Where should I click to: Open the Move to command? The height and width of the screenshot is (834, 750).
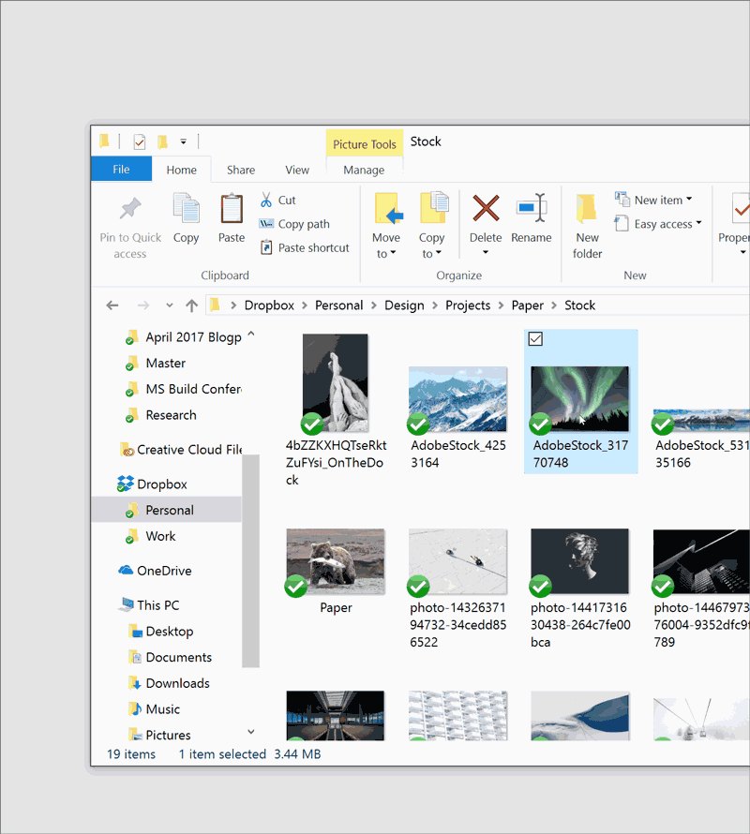pyautogui.click(x=386, y=226)
